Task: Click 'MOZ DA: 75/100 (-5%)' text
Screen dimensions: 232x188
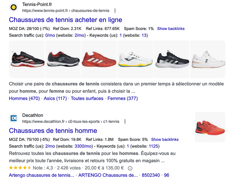Action: [29, 139]
